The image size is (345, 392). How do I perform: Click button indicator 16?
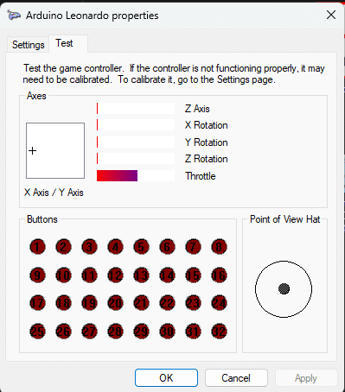tap(219, 275)
